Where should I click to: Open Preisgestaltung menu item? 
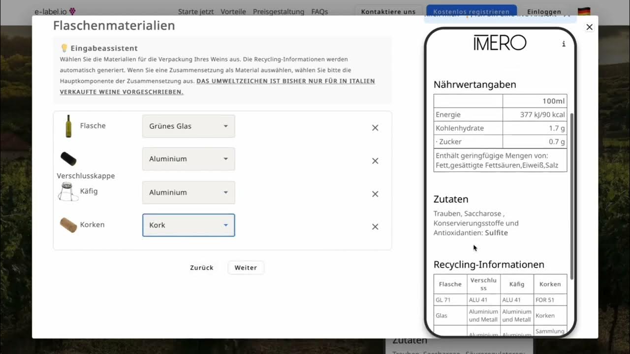tap(279, 11)
